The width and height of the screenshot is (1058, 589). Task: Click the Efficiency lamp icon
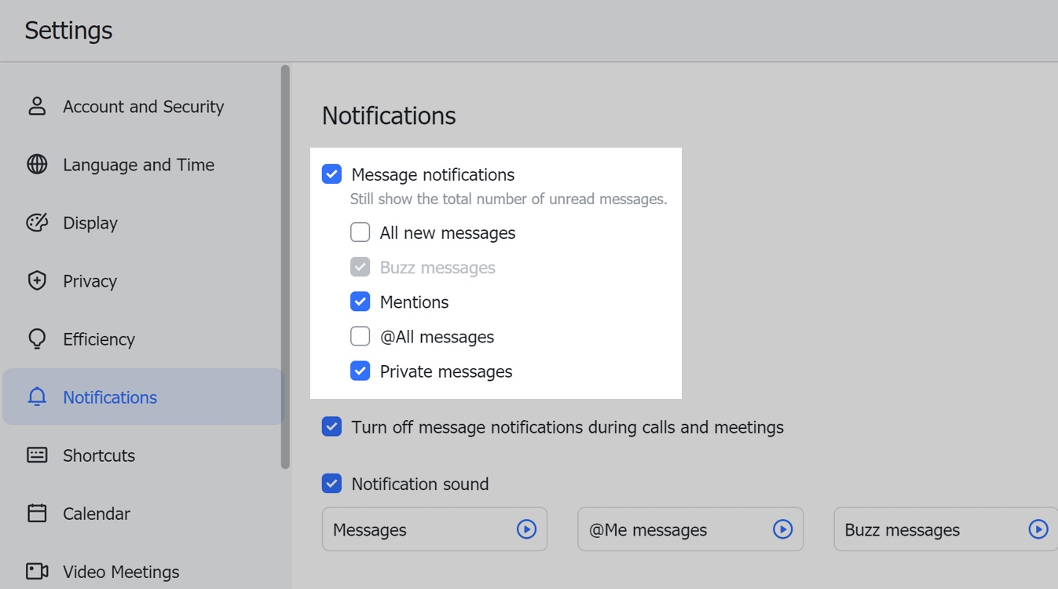(x=36, y=338)
